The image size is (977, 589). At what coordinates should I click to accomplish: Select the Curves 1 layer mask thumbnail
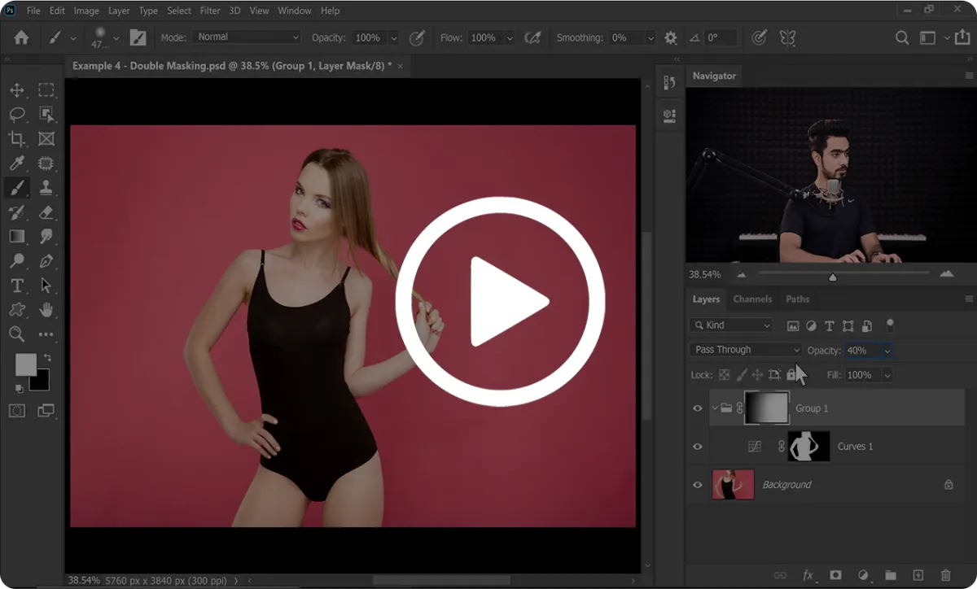coord(808,447)
